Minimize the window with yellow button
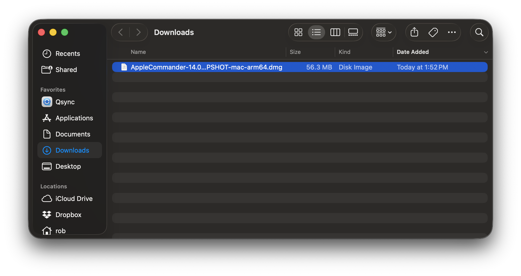The image size is (521, 276). click(53, 32)
